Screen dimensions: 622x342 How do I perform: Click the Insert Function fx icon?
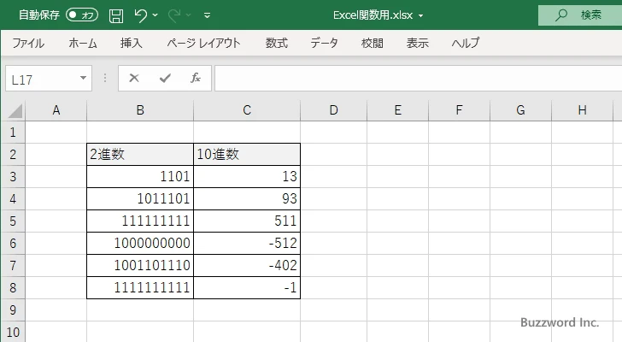196,78
